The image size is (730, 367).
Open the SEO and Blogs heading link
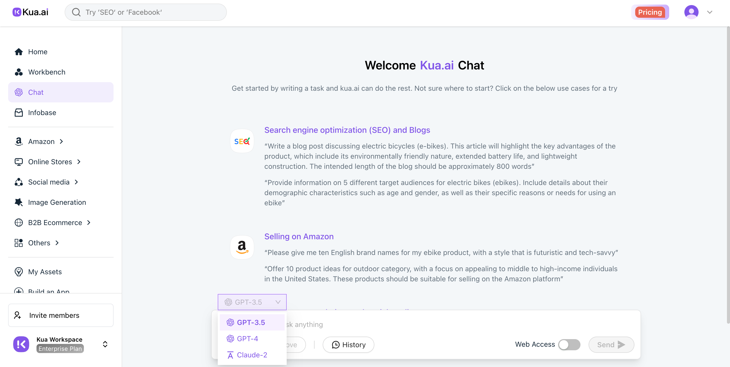(347, 130)
